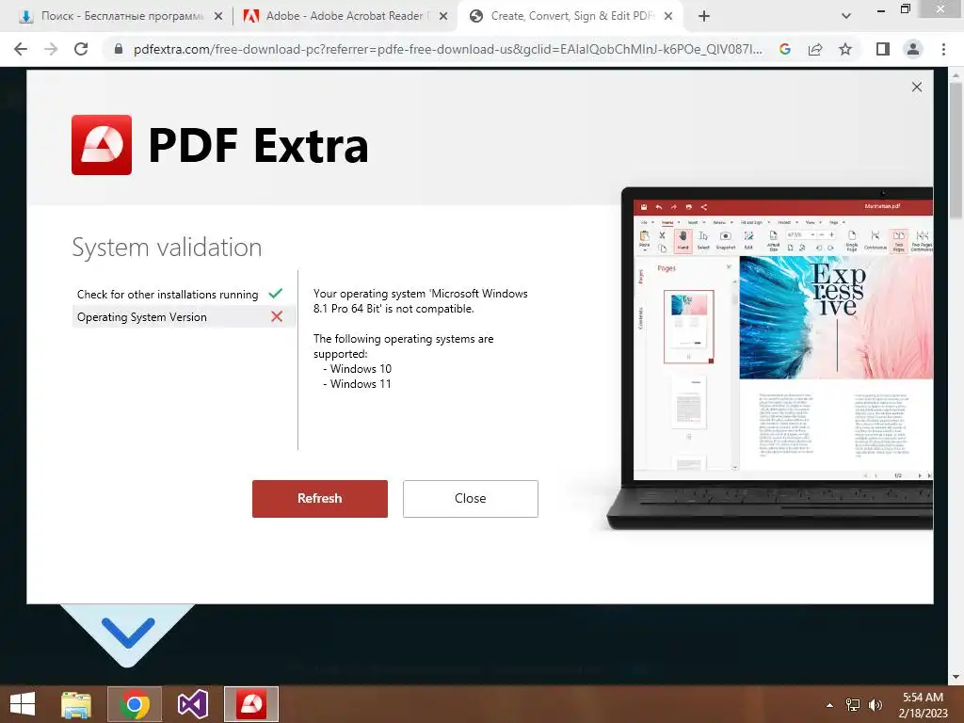964x723 pixels.
Task: Click the Close button in System validation
Action: point(471,499)
